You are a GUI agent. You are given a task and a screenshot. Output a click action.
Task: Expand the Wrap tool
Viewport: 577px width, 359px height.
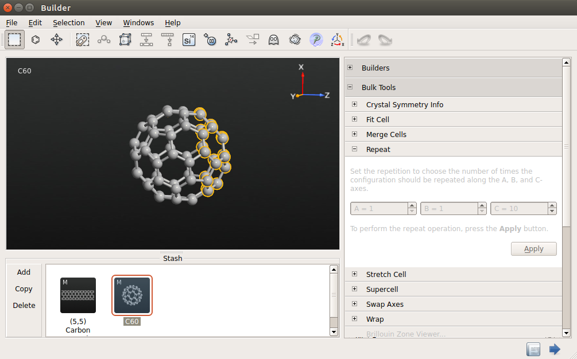(354, 319)
